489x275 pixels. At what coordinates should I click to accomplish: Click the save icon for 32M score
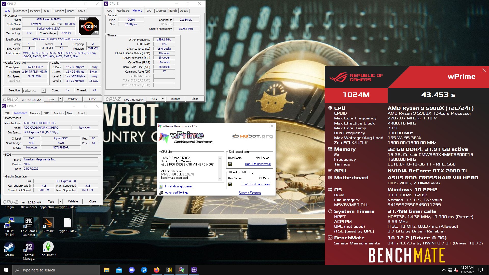point(230,164)
